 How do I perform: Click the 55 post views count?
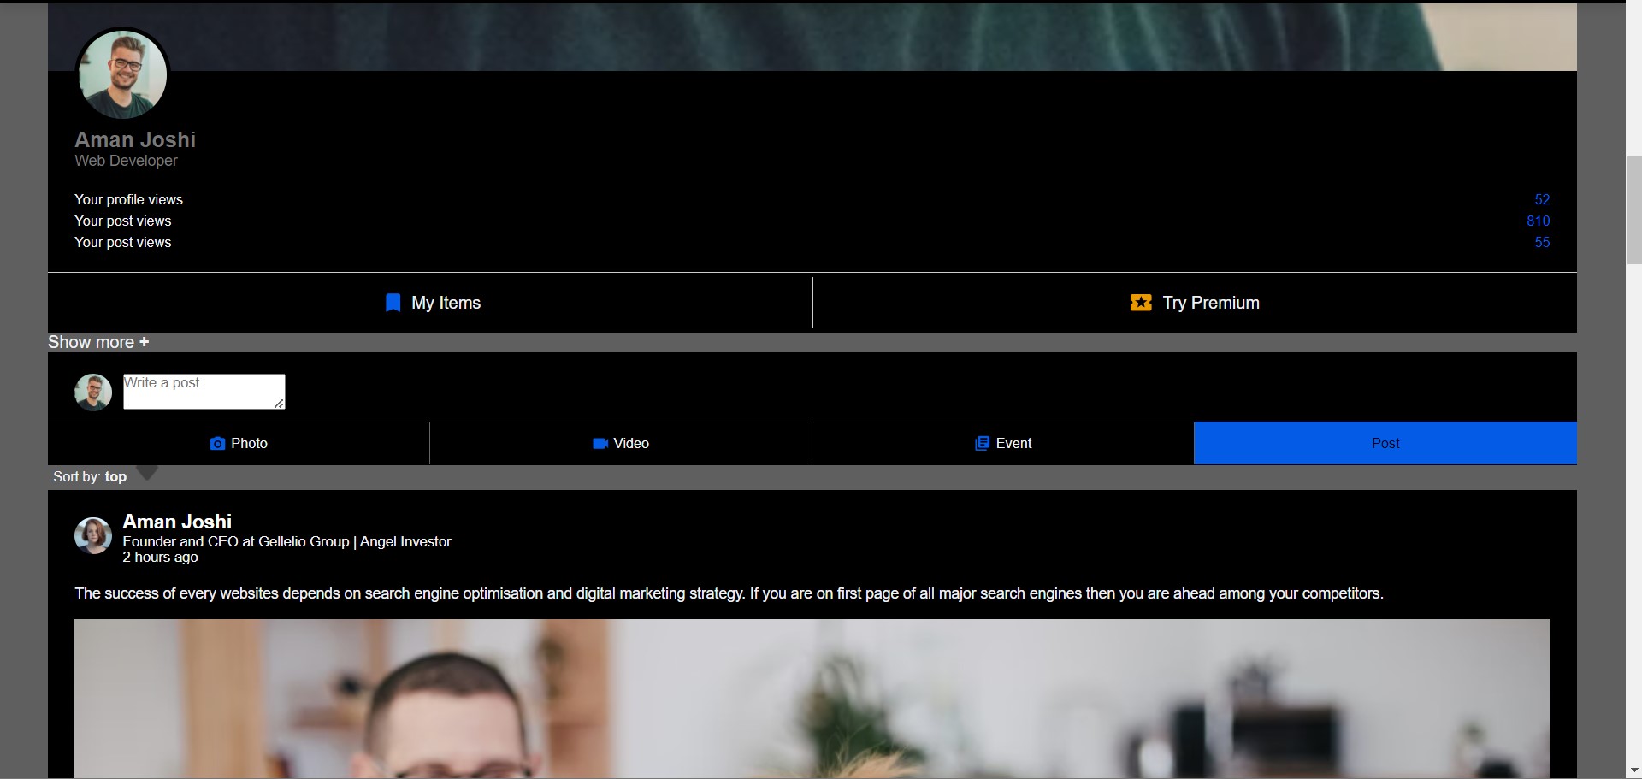tap(1542, 242)
